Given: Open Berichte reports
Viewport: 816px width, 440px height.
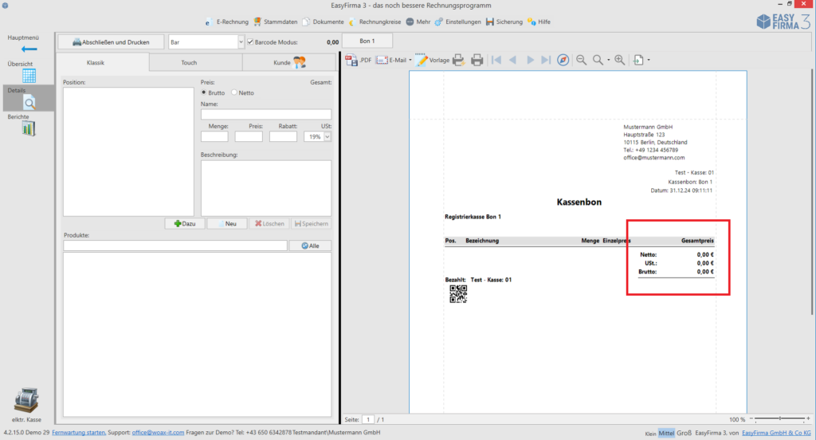Looking at the screenshot, I should click(29, 128).
